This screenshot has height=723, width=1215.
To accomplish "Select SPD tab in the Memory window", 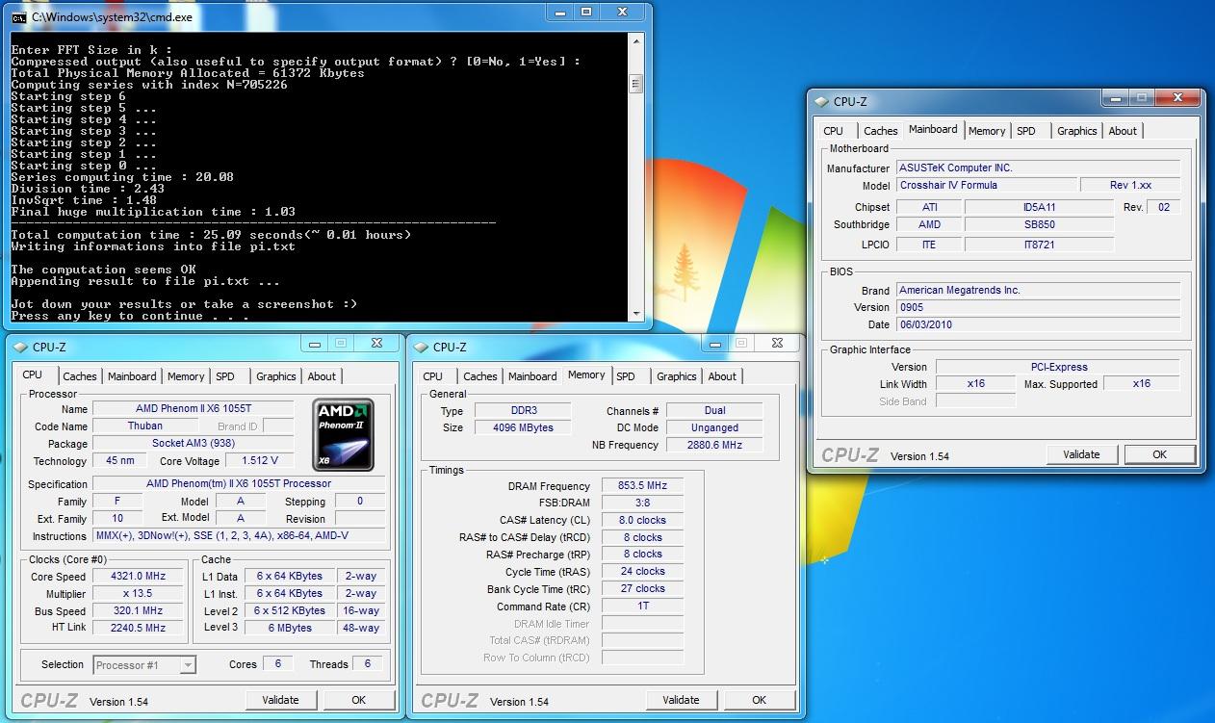I will pyautogui.click(x=626, y=376).
